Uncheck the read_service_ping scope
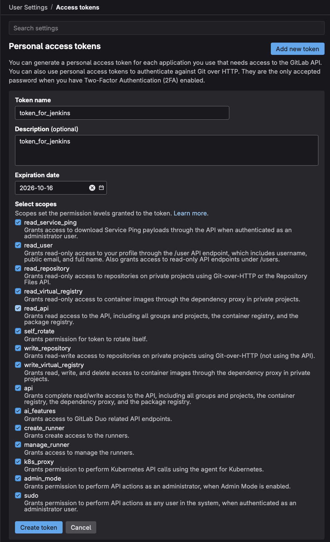Image resolution: width=330 pixels, height=542 pixels. [x=18, y=222]
